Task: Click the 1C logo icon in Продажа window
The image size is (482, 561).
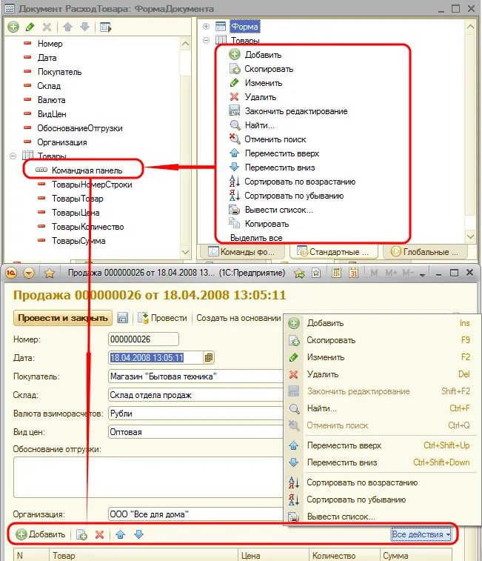Action: click(11, 273)
